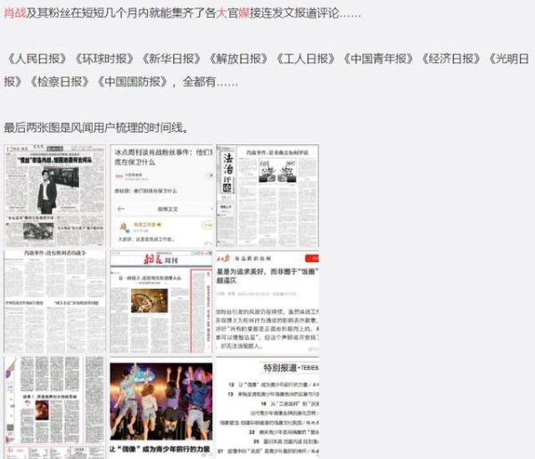
Task: Open the red 肖战 link in the post
Action: point(14,13)
